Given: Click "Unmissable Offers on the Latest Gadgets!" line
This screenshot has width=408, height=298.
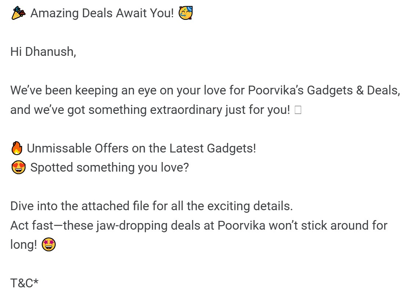Looking at the screenshot, I should click(141, 148).
